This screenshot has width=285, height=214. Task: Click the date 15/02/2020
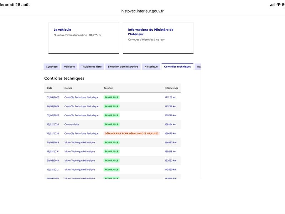[x=53, y=124]
